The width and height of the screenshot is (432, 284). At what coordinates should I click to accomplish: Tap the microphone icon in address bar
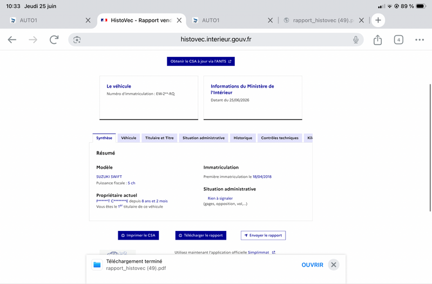click(x=356, y=39)
